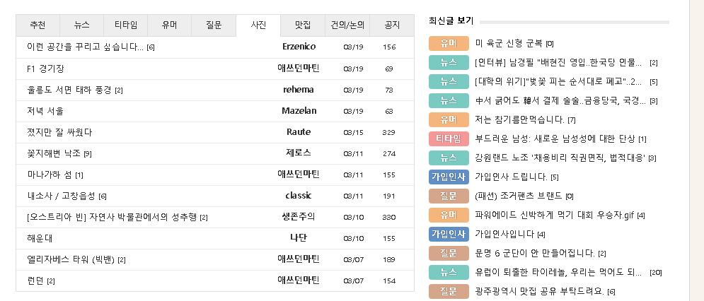
Task: Switch to the 추천 tab
Action: point(37,25)
